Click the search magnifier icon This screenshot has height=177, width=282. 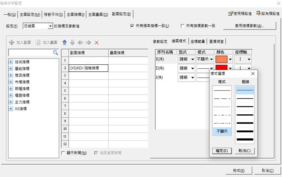tap(55, 53)
